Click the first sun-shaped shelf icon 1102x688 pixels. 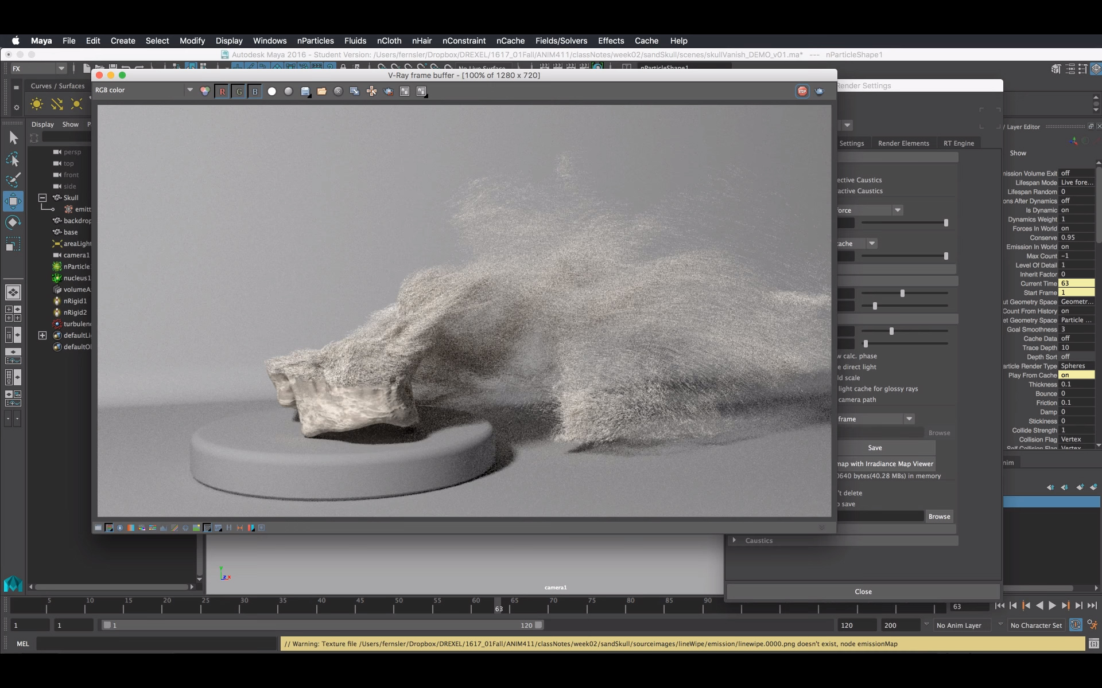37,104
